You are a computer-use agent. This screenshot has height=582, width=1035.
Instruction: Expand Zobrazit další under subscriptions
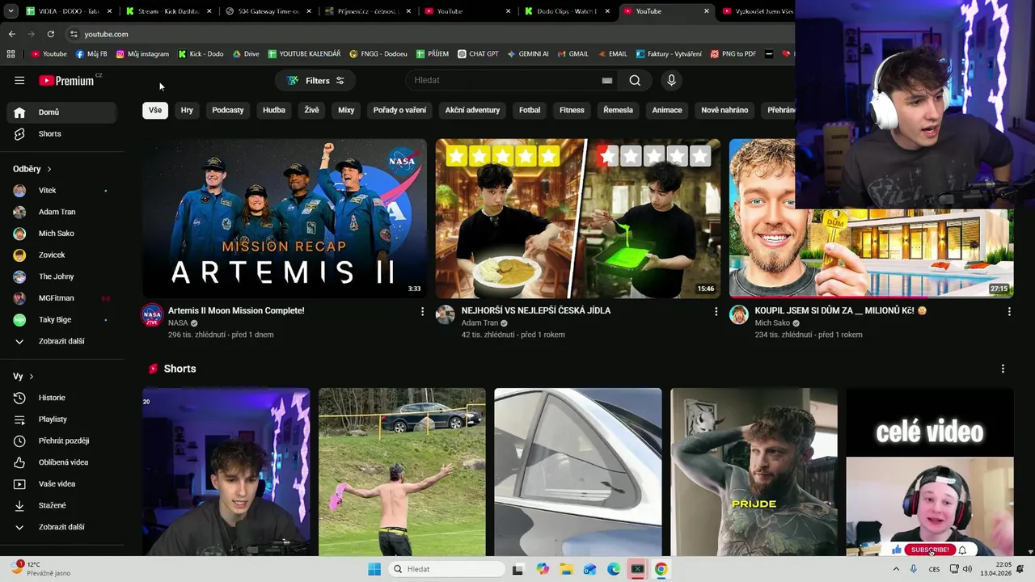click(x=61, y=341)
